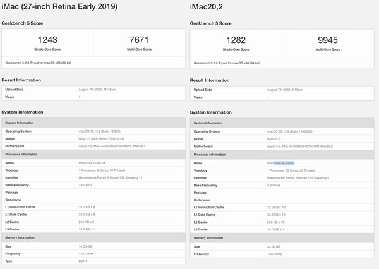Click the '7671' multi-core score
379x269 pixels.
[139, 40]
